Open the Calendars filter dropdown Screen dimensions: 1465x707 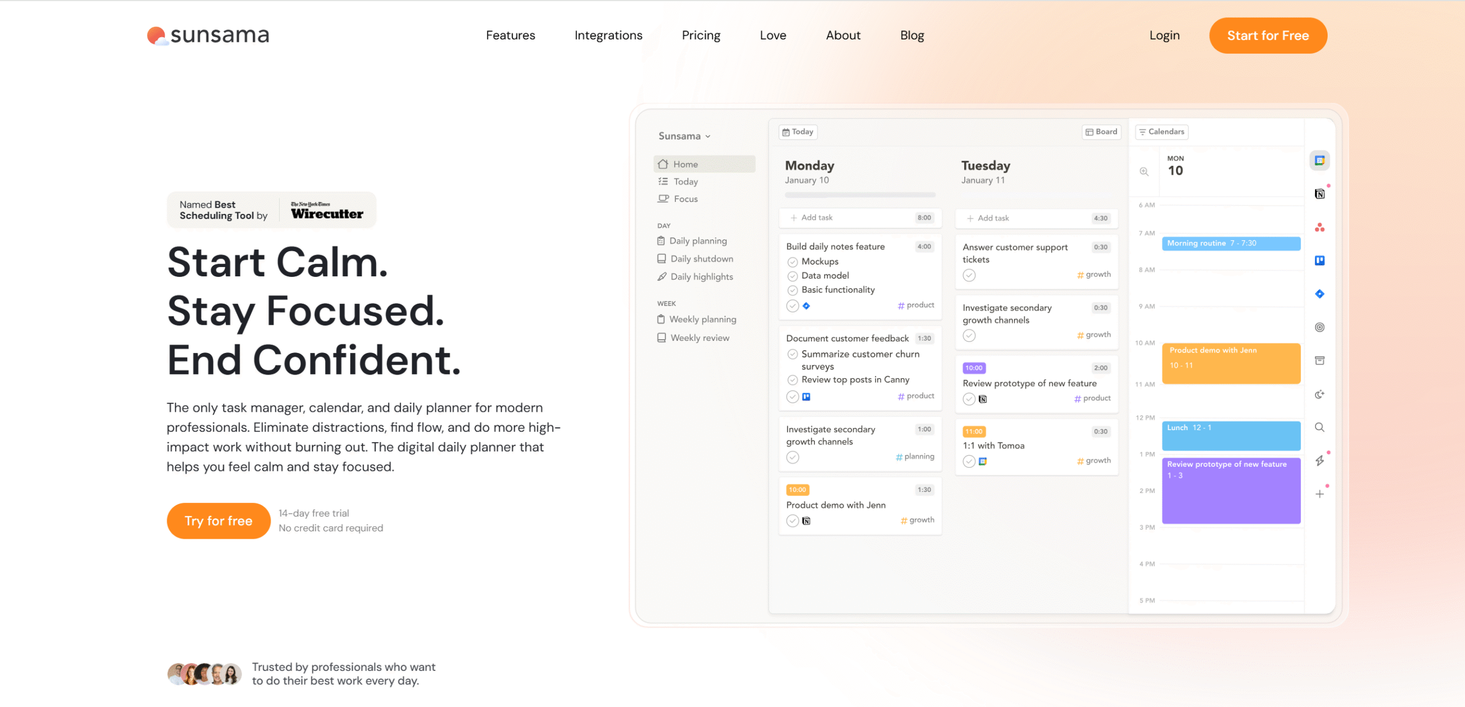tap(1162, 132)
